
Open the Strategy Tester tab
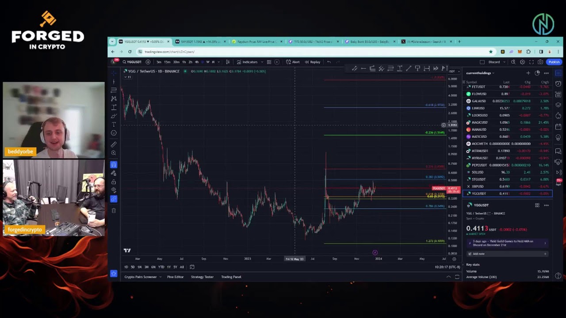click(x=202, y=277)
